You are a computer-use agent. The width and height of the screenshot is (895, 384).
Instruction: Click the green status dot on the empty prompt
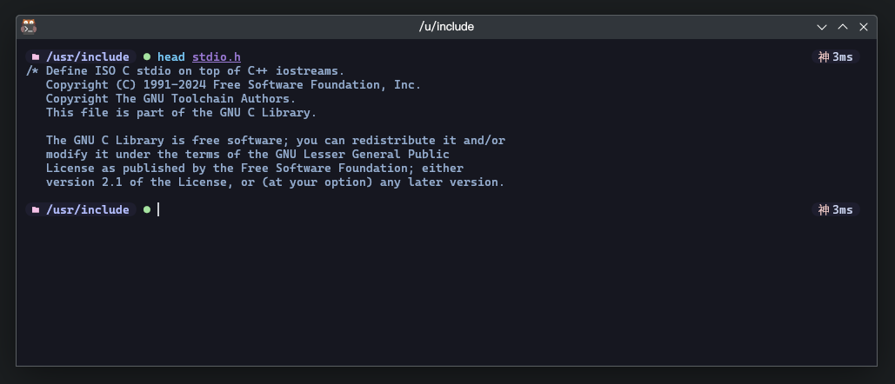[x=146, y=209]
